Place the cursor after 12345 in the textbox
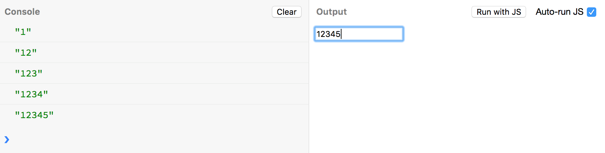Screen dimensions: 605x153 [341, 34]
